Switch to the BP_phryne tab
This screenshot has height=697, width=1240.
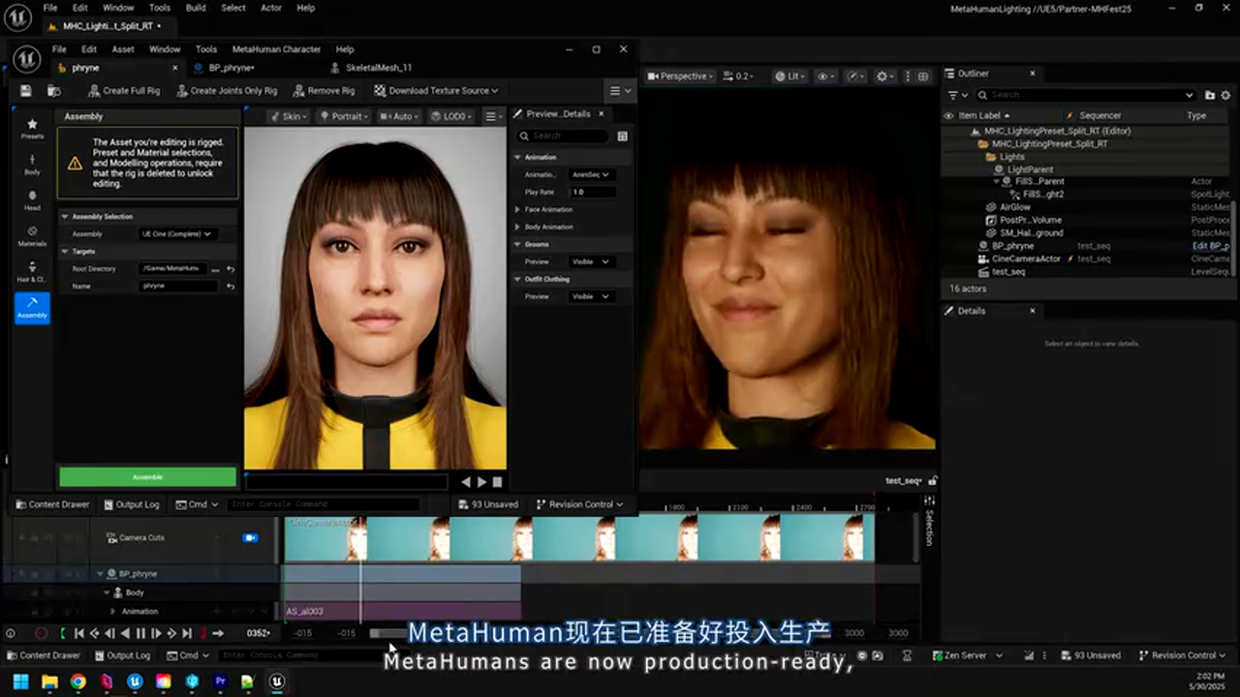(231, 68)
